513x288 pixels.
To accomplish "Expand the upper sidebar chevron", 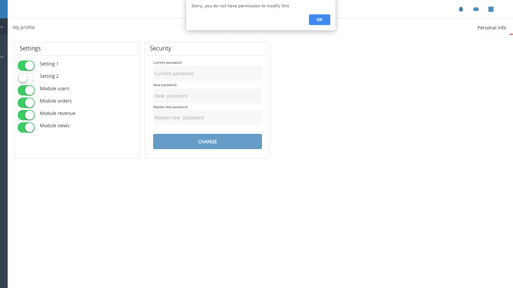I will [x=2, y=27].
